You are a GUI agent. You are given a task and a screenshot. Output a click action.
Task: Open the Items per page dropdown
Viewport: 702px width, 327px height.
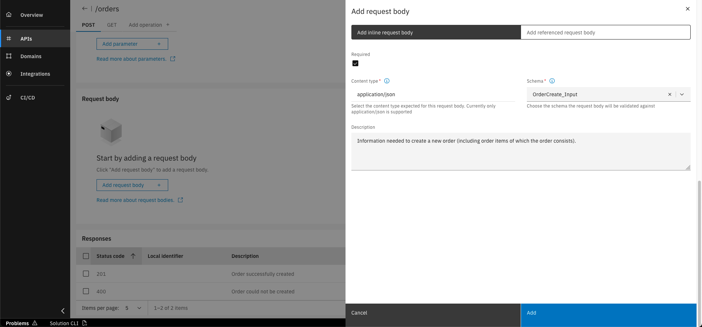[133, 308]
